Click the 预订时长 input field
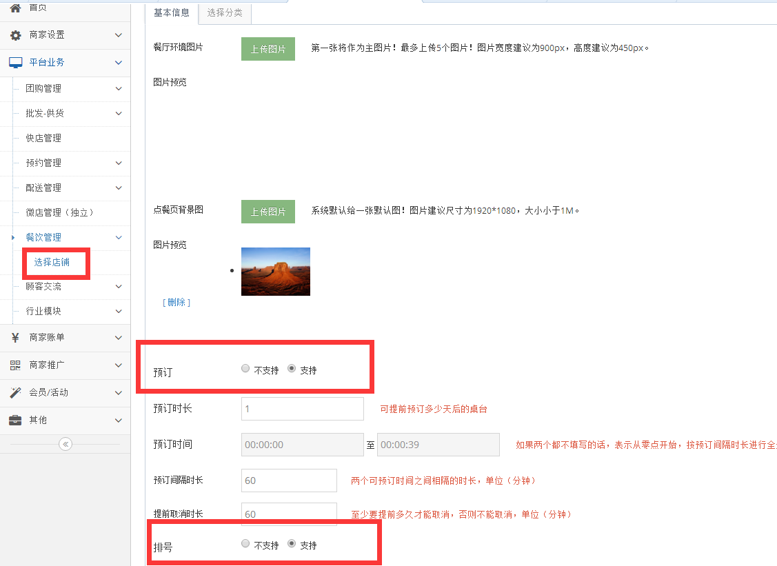 point(302,408)
